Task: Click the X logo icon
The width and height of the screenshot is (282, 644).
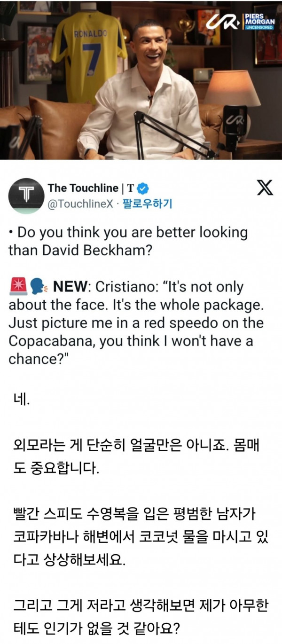Action: 265,188
